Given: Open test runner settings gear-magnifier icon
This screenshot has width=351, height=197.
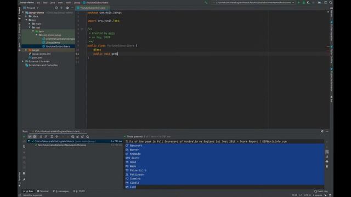Looking at the screenshot, I should pyautogui.click(x=88, y=137).
